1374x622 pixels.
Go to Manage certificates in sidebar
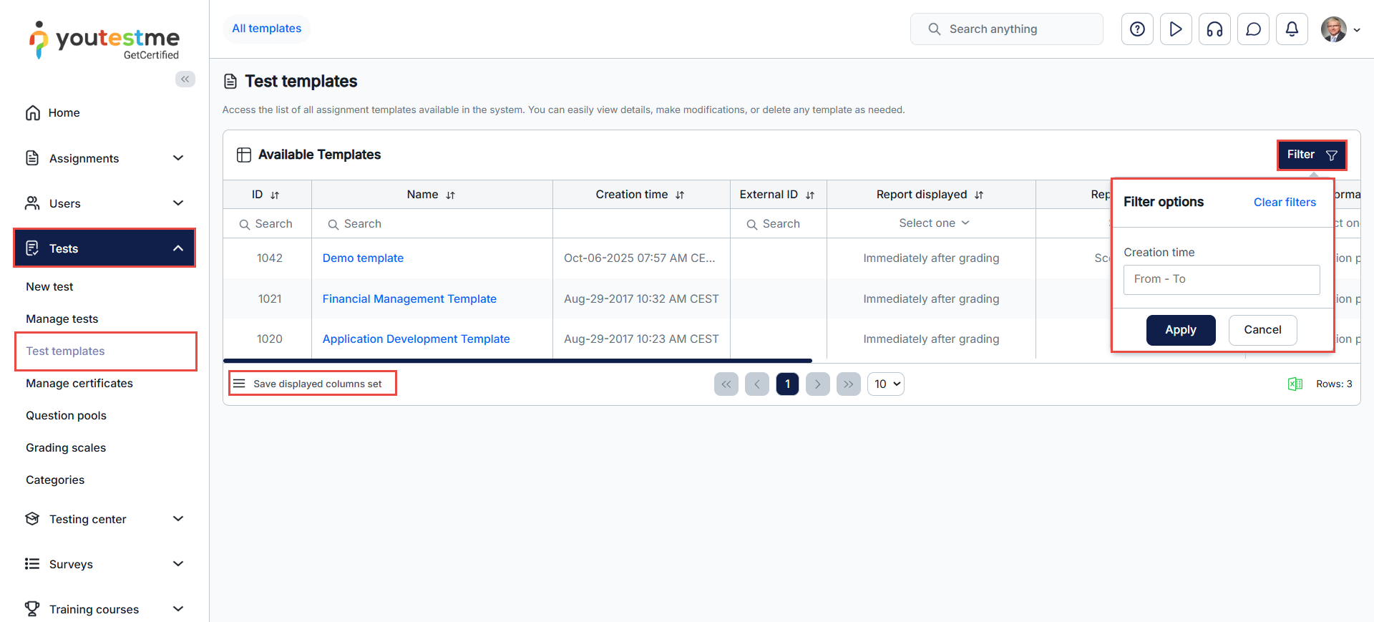79,384
